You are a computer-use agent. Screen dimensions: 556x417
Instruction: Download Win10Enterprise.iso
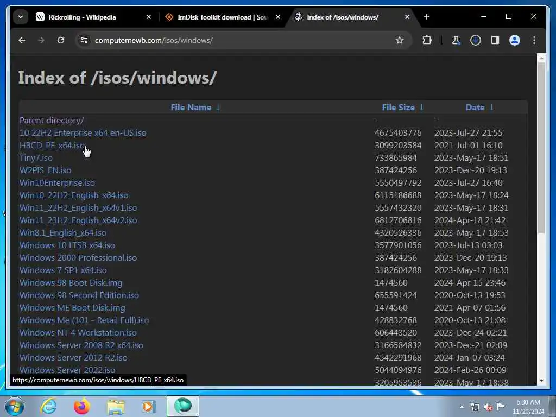coord(58,183)
